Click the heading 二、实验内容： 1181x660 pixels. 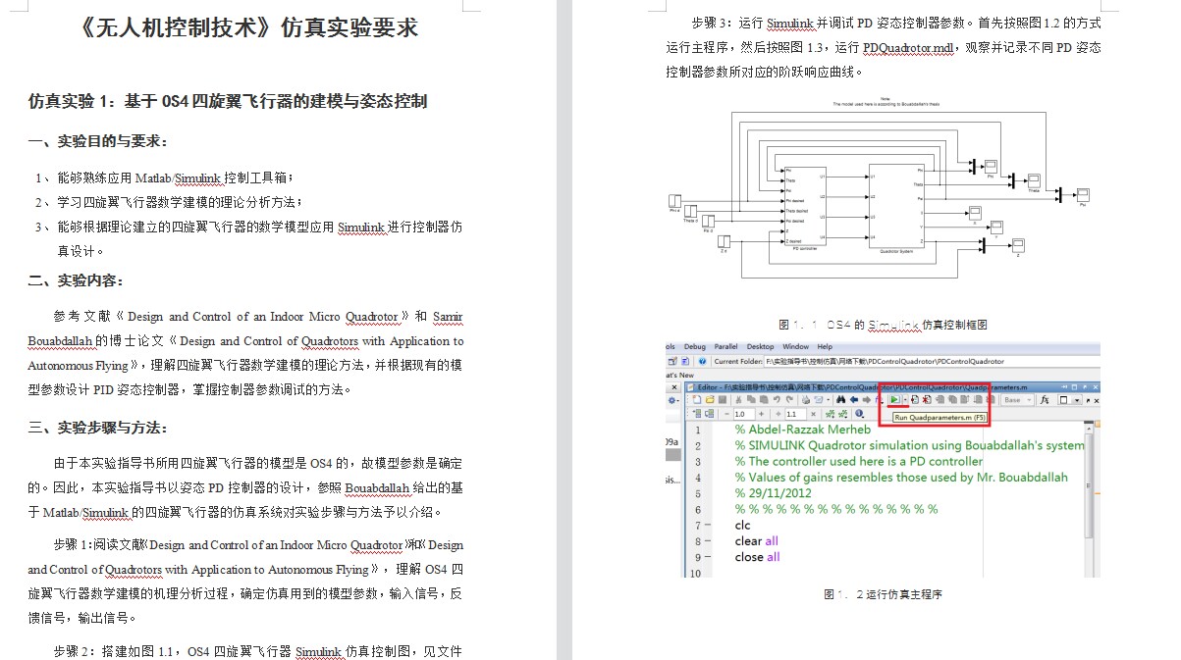[77, 280]
